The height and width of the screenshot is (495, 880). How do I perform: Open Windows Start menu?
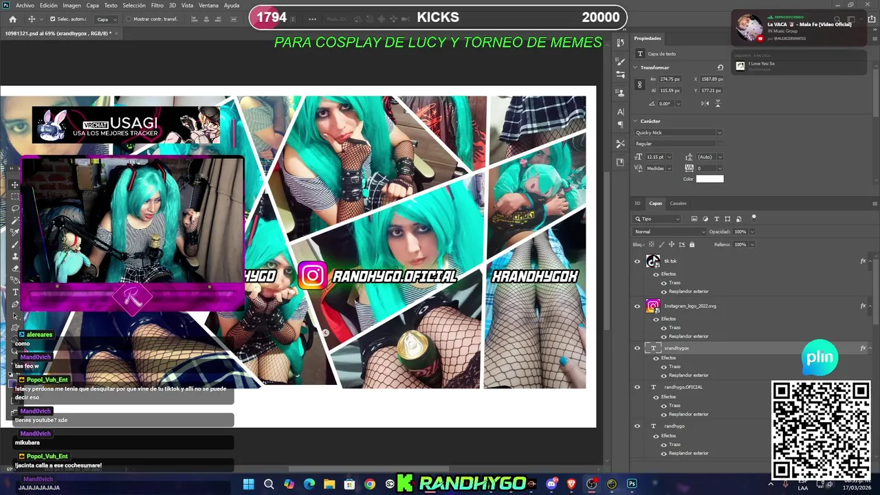[248, 484]
